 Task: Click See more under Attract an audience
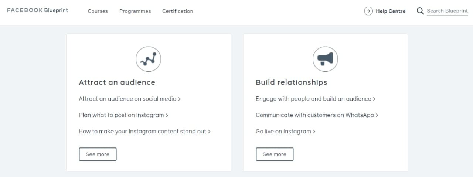98,154
